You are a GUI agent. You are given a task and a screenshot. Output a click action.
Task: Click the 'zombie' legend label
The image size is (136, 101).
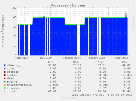point(12,75)
